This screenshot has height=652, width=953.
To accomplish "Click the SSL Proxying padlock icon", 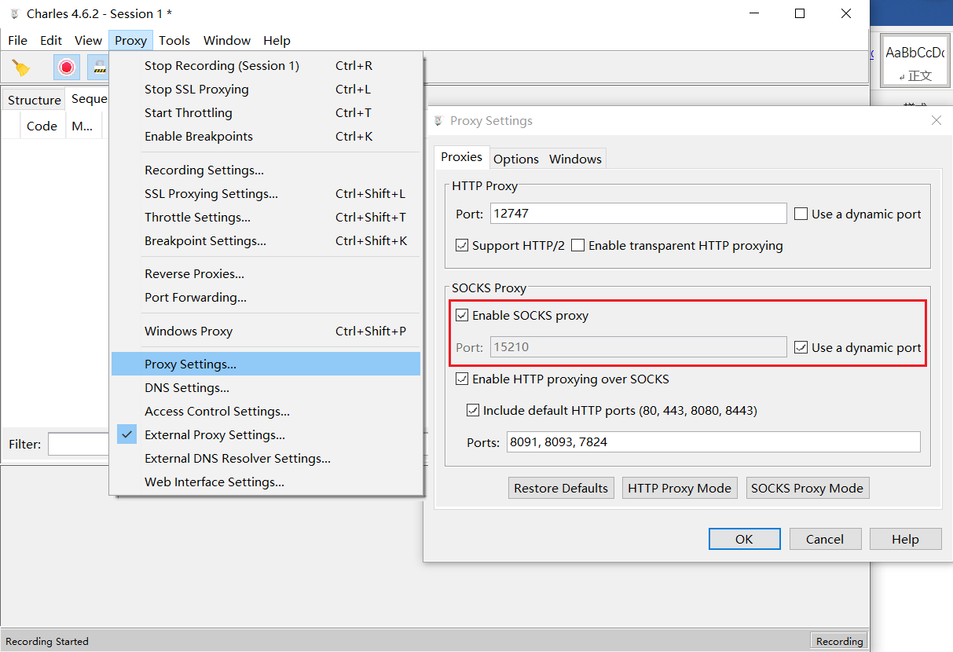I will (x=99, y=68).
